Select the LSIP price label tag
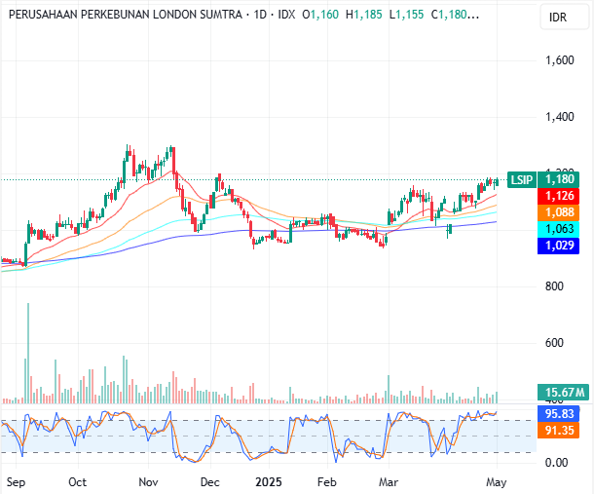This screenshot has height=494, width=594. pos(521,179)
